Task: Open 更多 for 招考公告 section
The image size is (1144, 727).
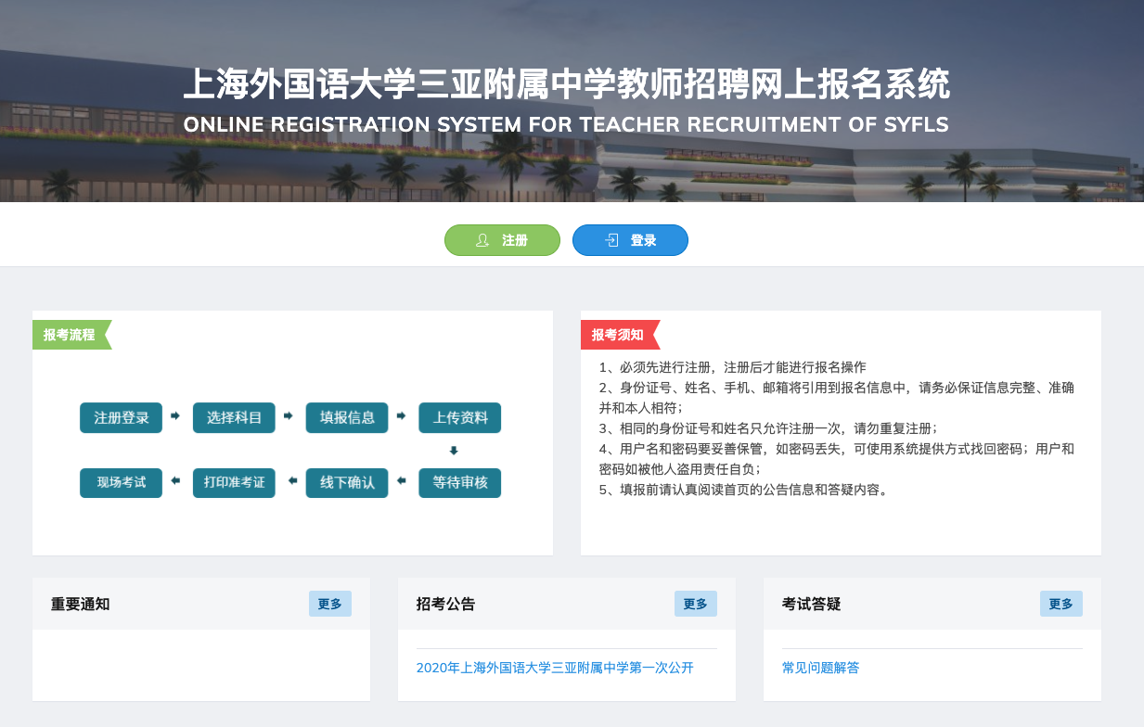Action: tap(696, 604)
